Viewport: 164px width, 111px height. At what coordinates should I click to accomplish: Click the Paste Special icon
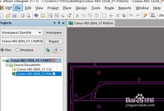(97, 15)
